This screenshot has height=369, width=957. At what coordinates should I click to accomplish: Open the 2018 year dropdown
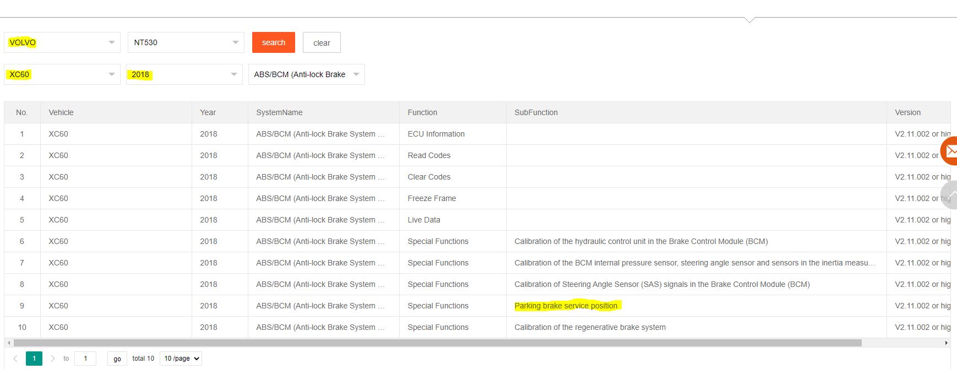click(184, 74)
